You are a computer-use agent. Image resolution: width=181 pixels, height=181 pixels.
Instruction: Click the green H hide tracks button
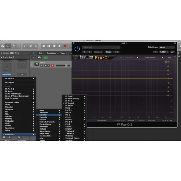tap(46, 58)
